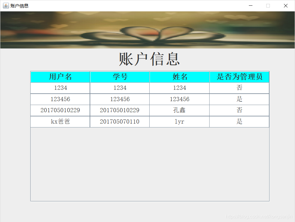The width and height of the screenshot is (295, 222).
Task: Select the lyr name cell
Action: (x=180, y=122)
